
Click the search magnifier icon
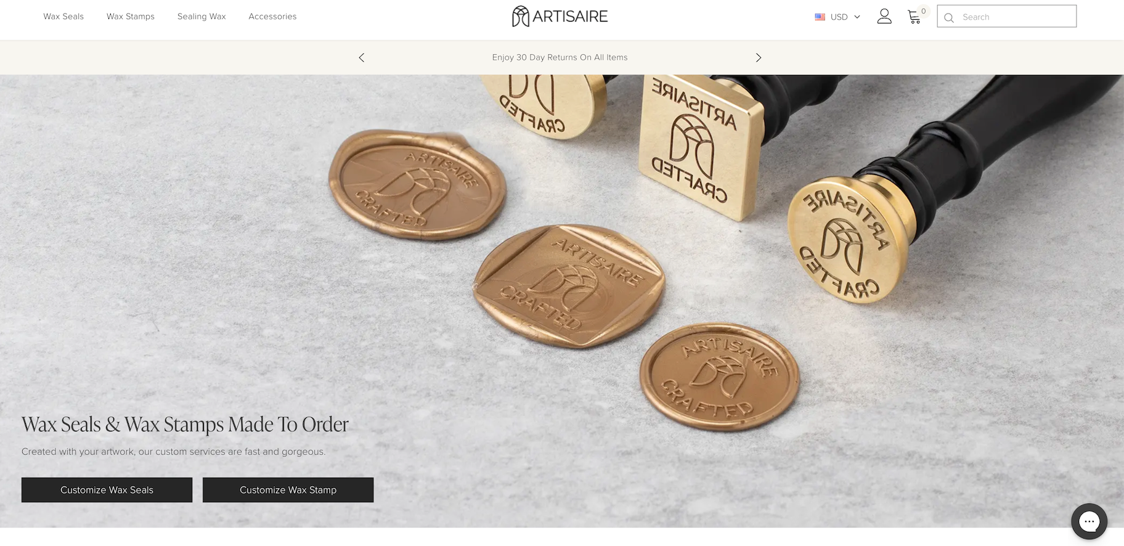(x=949, y=17)
